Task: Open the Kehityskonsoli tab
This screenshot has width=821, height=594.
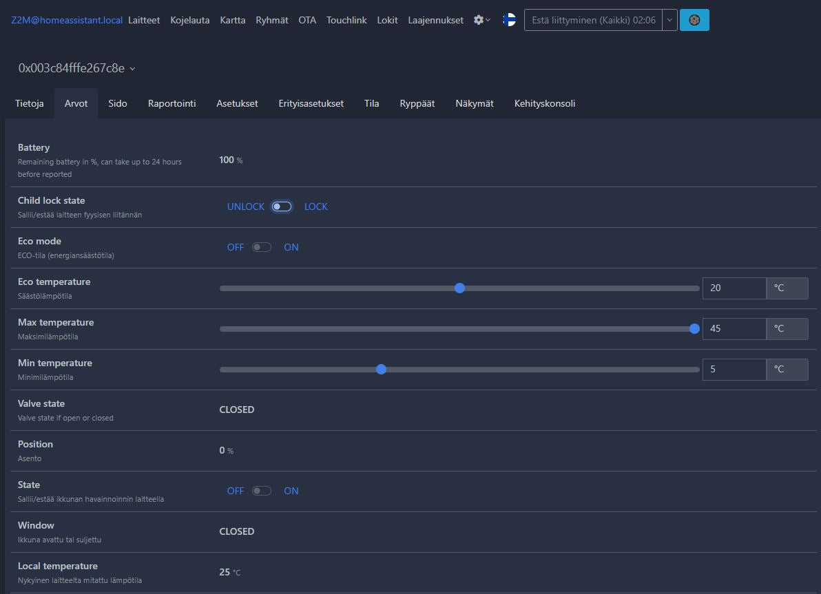Action: coord(545,103)
